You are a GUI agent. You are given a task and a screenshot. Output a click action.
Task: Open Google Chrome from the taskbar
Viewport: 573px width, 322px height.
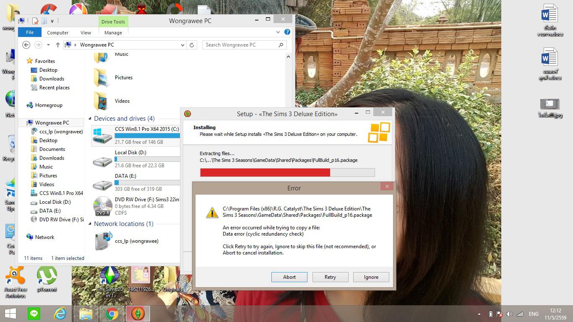112,314
